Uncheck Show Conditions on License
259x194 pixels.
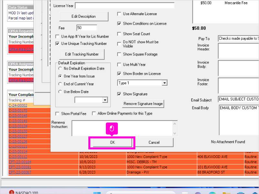tap(119, 24)
